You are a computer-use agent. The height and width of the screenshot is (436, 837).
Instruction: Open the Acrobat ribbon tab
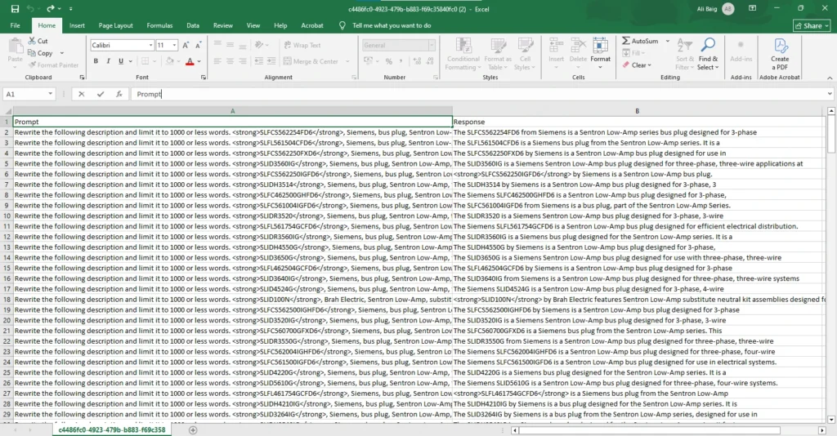[x=311, y=25]
